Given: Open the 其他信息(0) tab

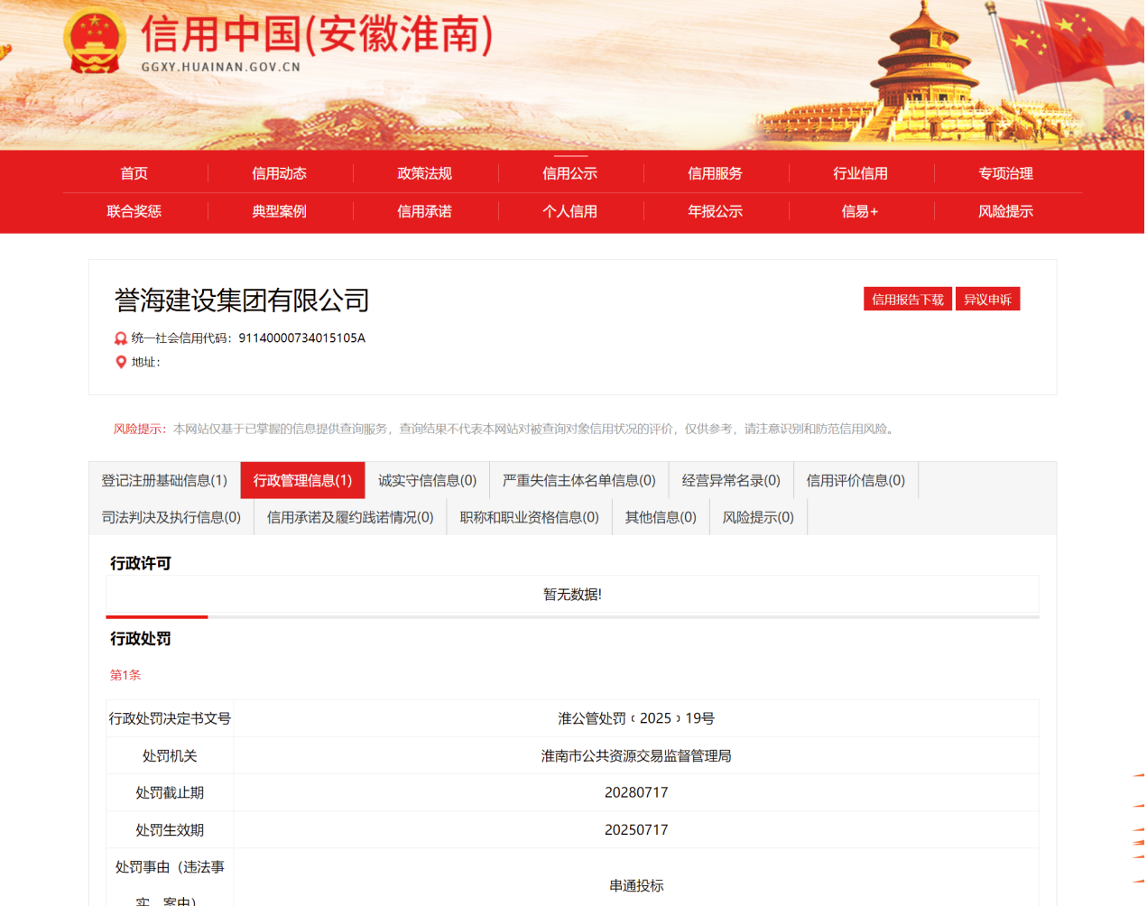Looking at the screenshot, I should coord(661,517).
